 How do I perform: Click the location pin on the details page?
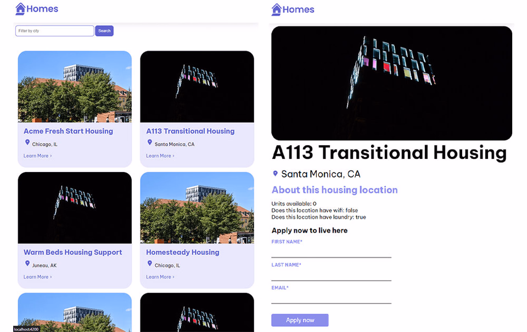point(275,174)
